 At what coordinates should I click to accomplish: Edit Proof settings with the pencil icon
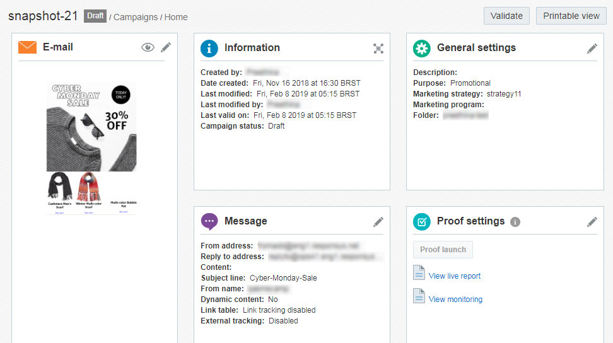tap(592, 221)
